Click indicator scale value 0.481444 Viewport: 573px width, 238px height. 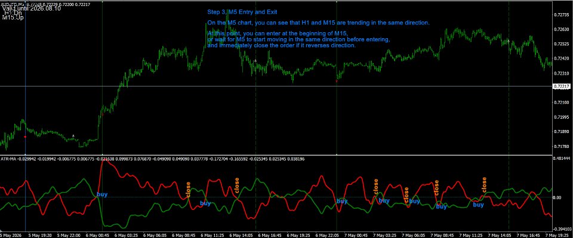coord(562,159)
